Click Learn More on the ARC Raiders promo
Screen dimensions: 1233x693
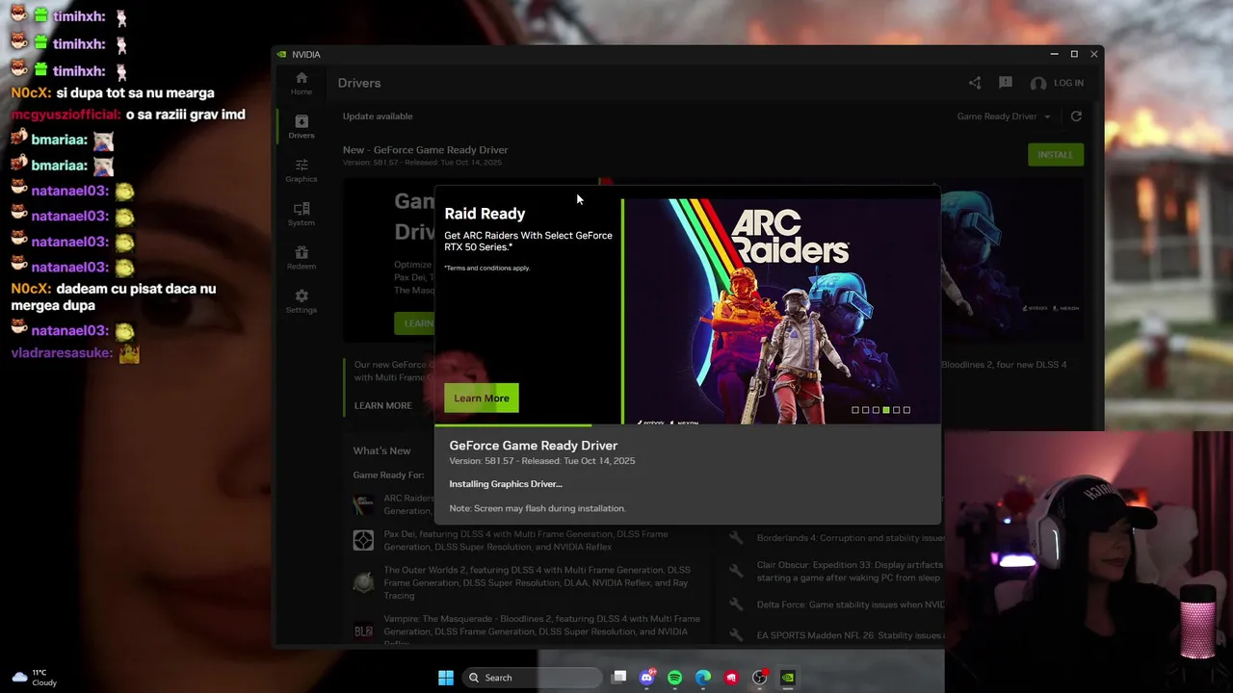pyautogui.click(x=482, y=398)
